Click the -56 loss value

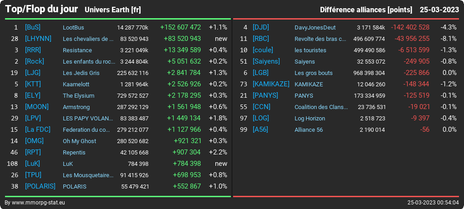click(x=425, y=129)
